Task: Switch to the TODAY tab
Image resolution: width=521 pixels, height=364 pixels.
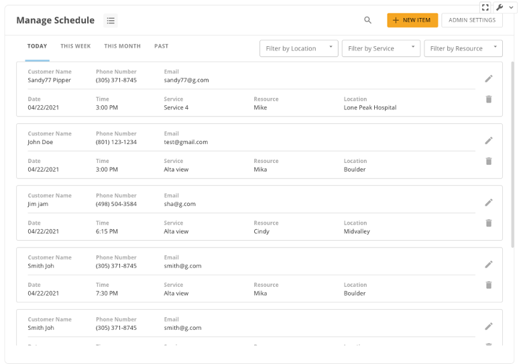Action: 38,46
